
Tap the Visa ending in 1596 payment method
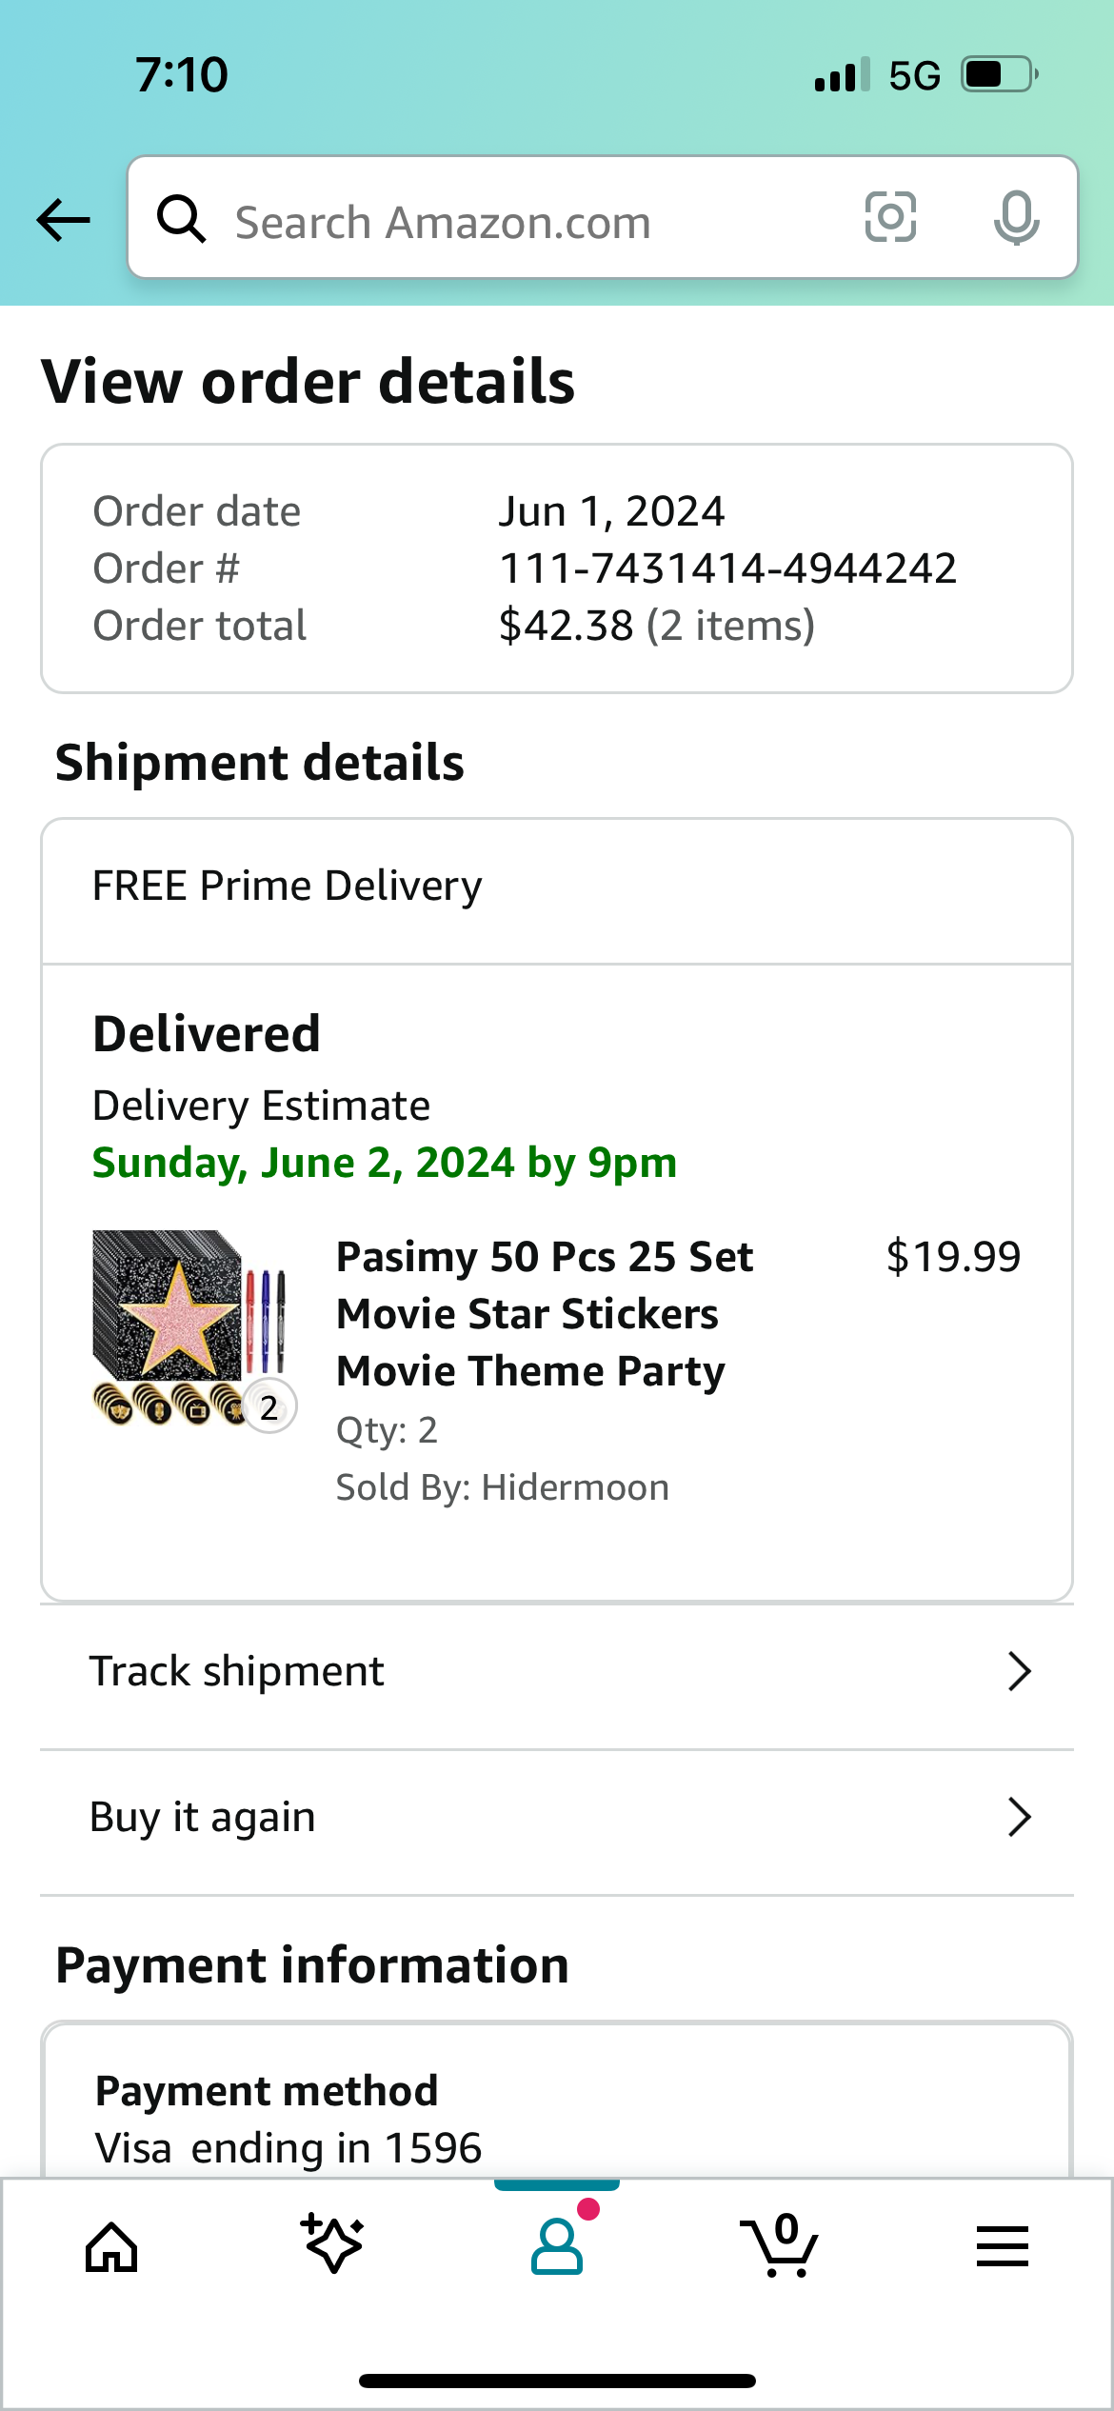click(x=288, y=2148)
